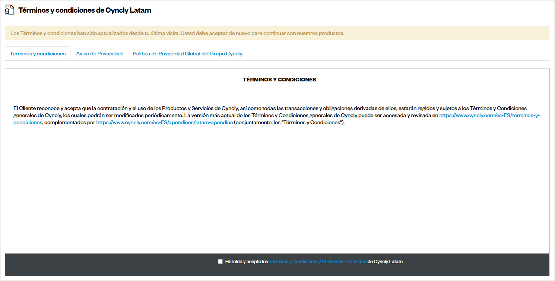Switch to the Términos y condiciones tab

coord(38,54)
